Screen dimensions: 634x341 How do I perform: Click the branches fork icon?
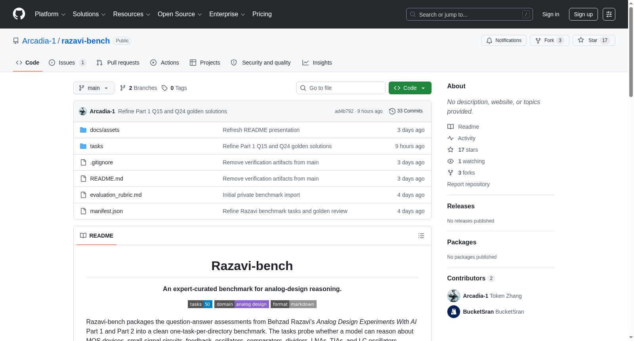click(123, 88)
